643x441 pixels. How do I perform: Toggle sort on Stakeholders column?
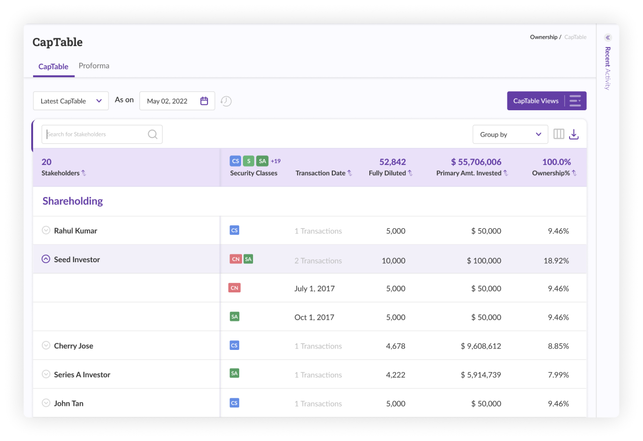pos(83,173)
